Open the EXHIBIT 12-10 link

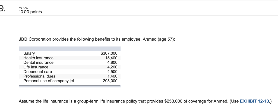point(254,101)
